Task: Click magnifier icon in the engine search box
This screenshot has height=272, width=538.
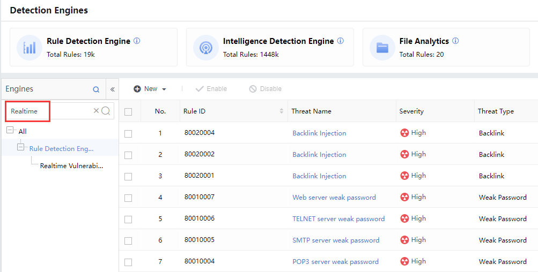Action: [106, 111]
